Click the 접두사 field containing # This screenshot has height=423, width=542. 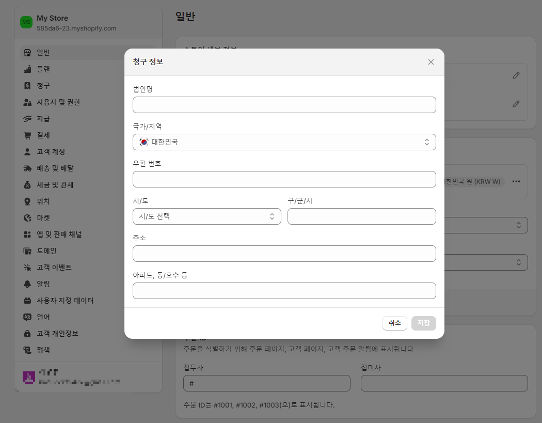tap(267, 383)
